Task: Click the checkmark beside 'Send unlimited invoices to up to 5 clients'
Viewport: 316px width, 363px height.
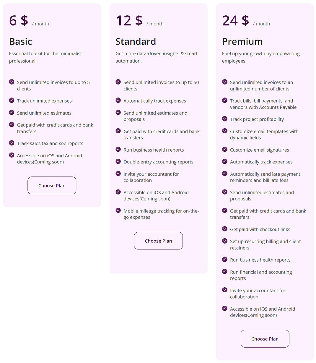Action: click(x=12, y=82)
